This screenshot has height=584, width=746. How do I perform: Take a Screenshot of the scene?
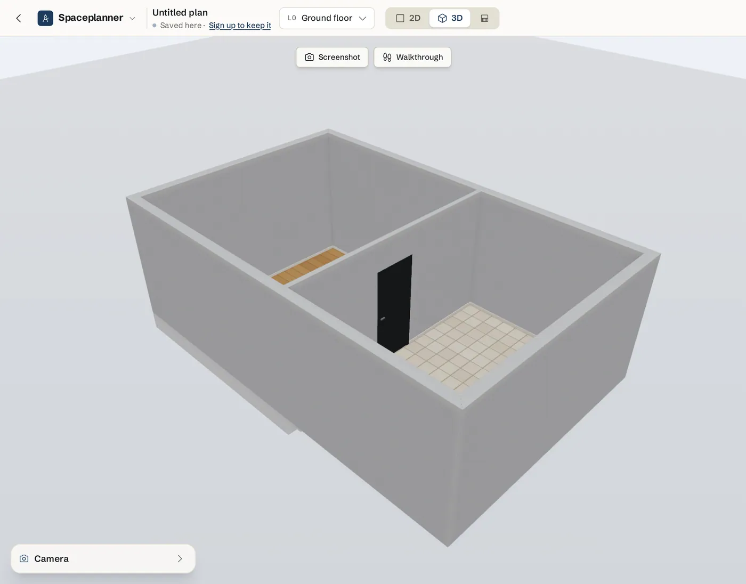[332, 57]
